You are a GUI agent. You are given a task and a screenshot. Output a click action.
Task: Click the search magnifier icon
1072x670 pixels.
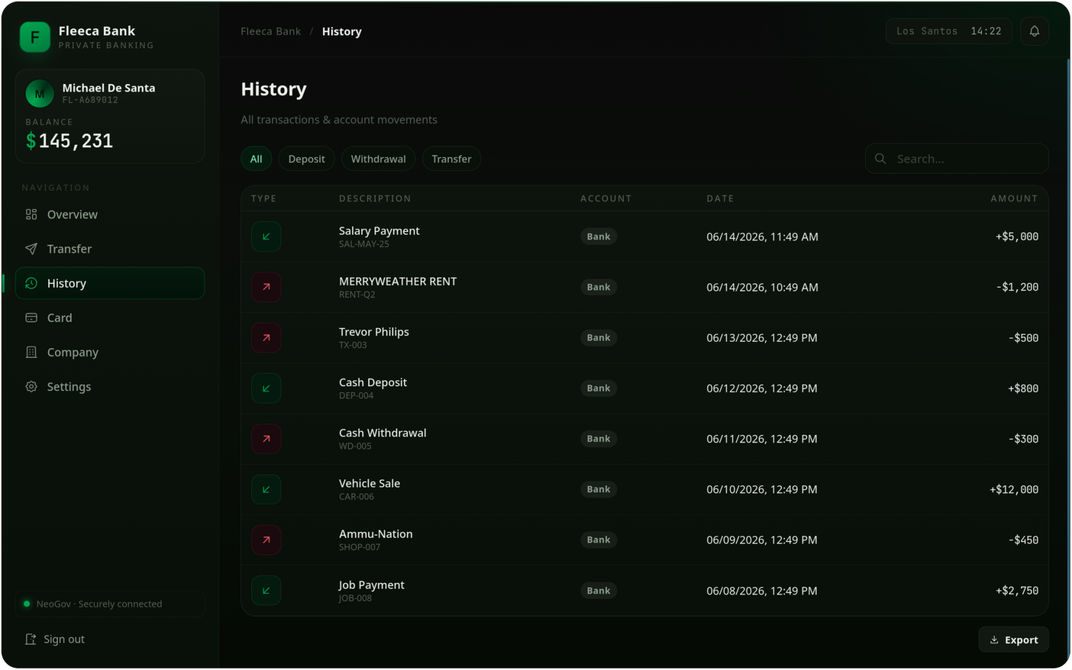[880, 159]
